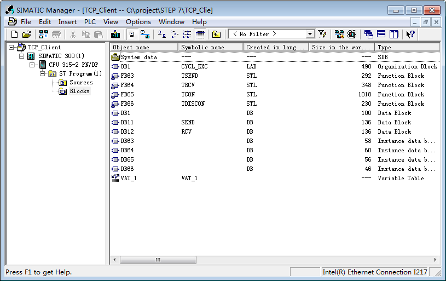Open the No Filter dropdown arrow
The width and height of the screenshot is (446, 281).
310,34
